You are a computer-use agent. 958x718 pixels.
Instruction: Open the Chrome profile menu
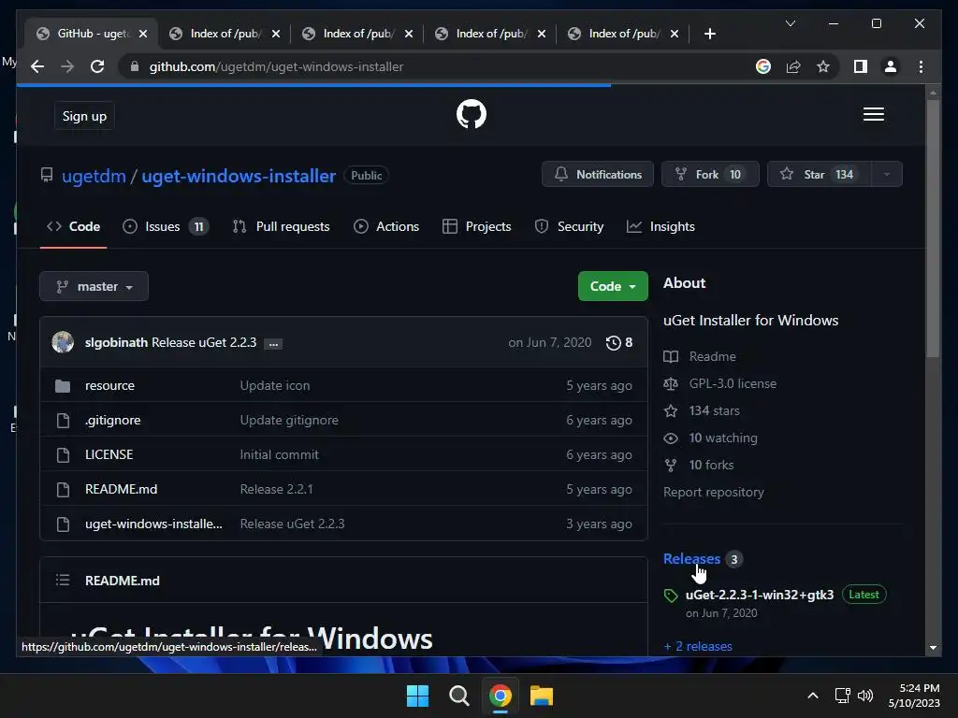coord(891,66)
